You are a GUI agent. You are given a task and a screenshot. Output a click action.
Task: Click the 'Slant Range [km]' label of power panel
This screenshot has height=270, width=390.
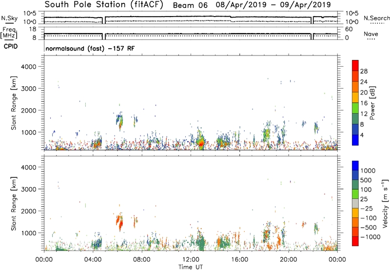click(x=14, y=103)
